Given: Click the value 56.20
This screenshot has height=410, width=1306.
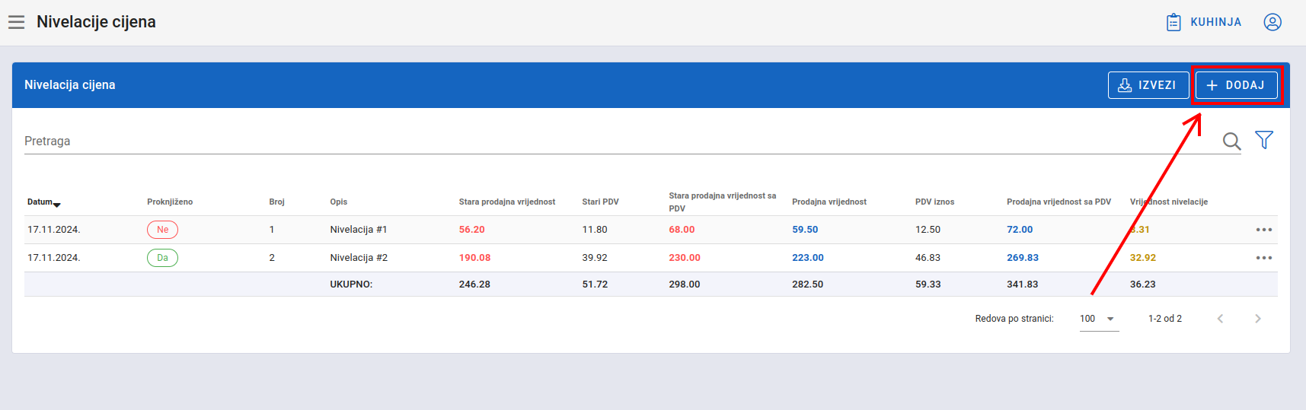Looking at the screenshot, I should click(472, 230).
